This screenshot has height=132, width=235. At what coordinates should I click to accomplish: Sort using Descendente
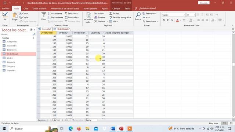(55, 18)
